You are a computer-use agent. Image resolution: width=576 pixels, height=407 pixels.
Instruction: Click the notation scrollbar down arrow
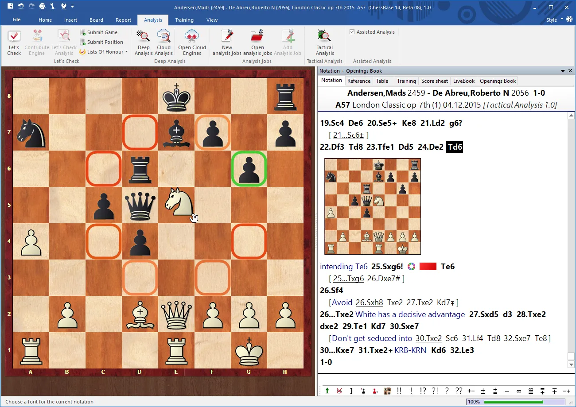tap(571, 364)
